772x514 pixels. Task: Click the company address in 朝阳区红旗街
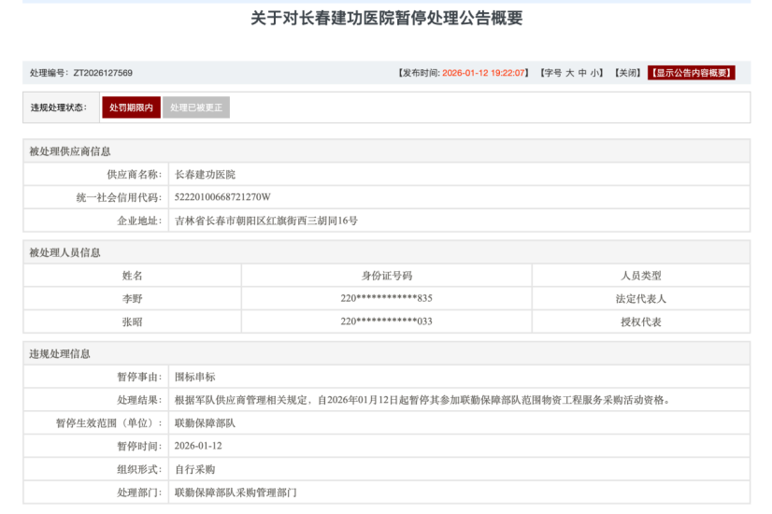pos(266,221)
